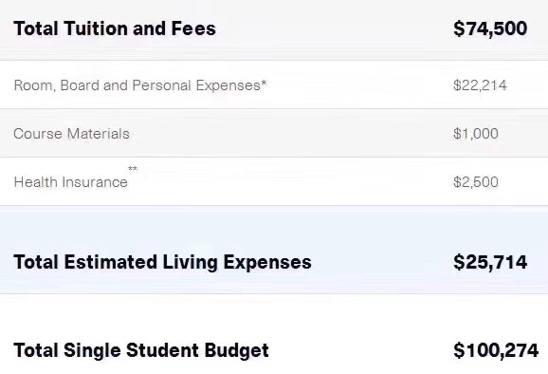Click Total Estimated Living Expenses heading
The image size is (548, 374).
click(162, 262)
